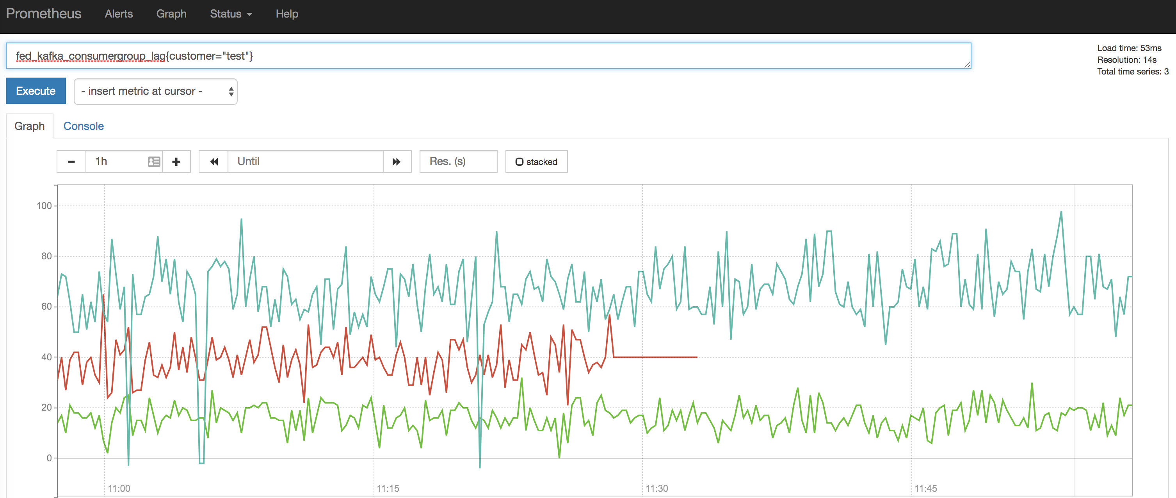Select the Graph tab

click(30, 126)
